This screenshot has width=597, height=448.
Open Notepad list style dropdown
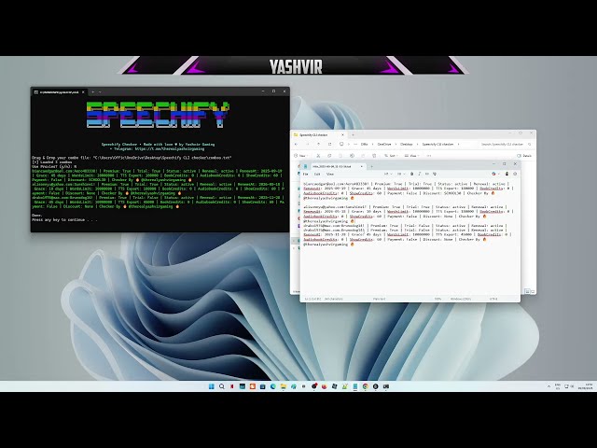(401, 175)
